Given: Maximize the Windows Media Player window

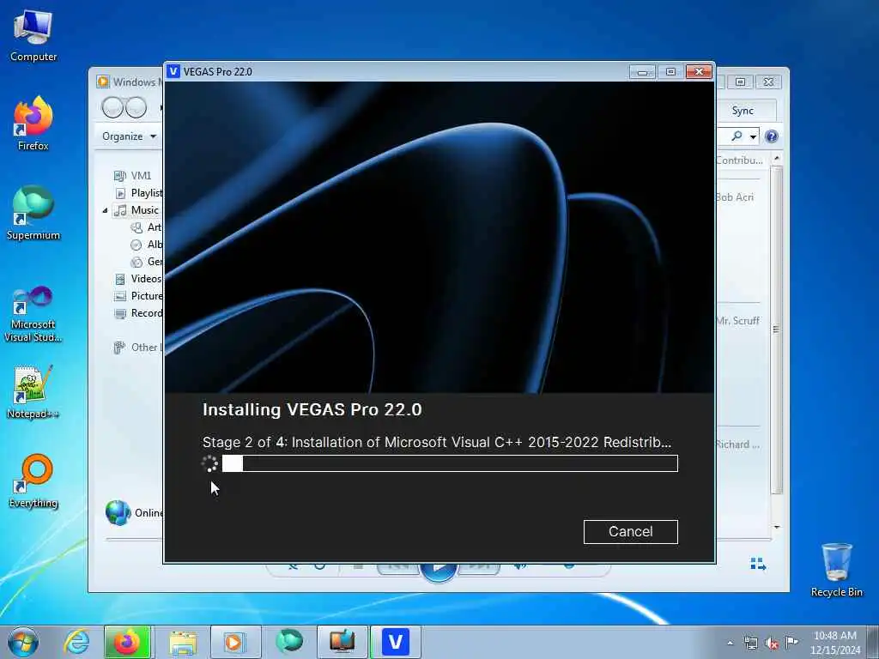Looking at the screenshot, I should pos(741,82).
